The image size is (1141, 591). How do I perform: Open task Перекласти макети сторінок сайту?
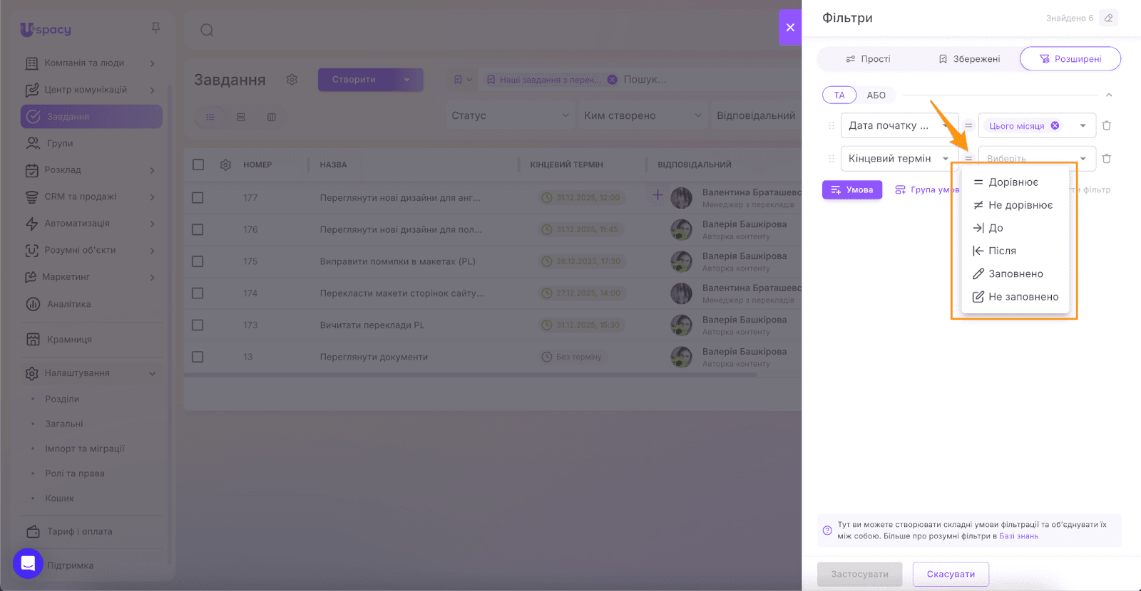point(401,293)
